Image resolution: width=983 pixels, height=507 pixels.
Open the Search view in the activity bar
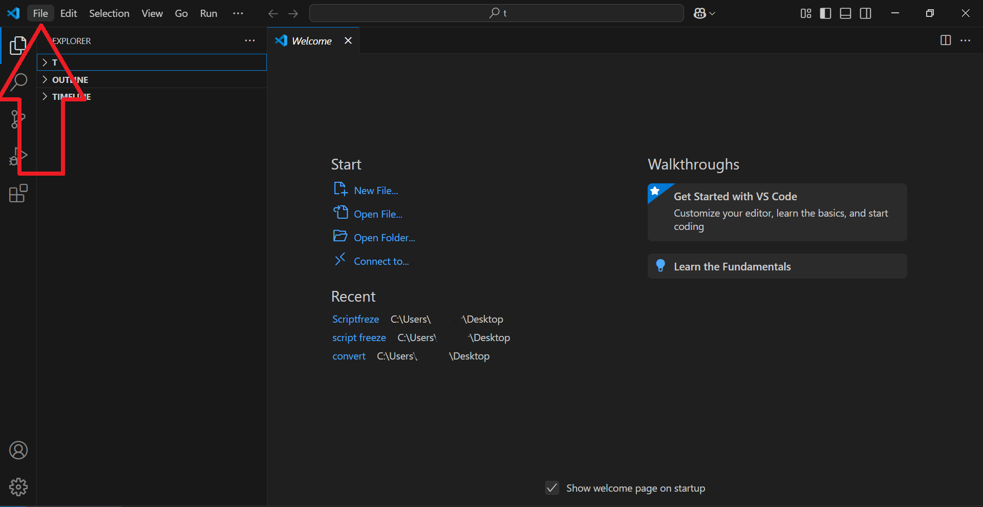(x=18, y=81)
